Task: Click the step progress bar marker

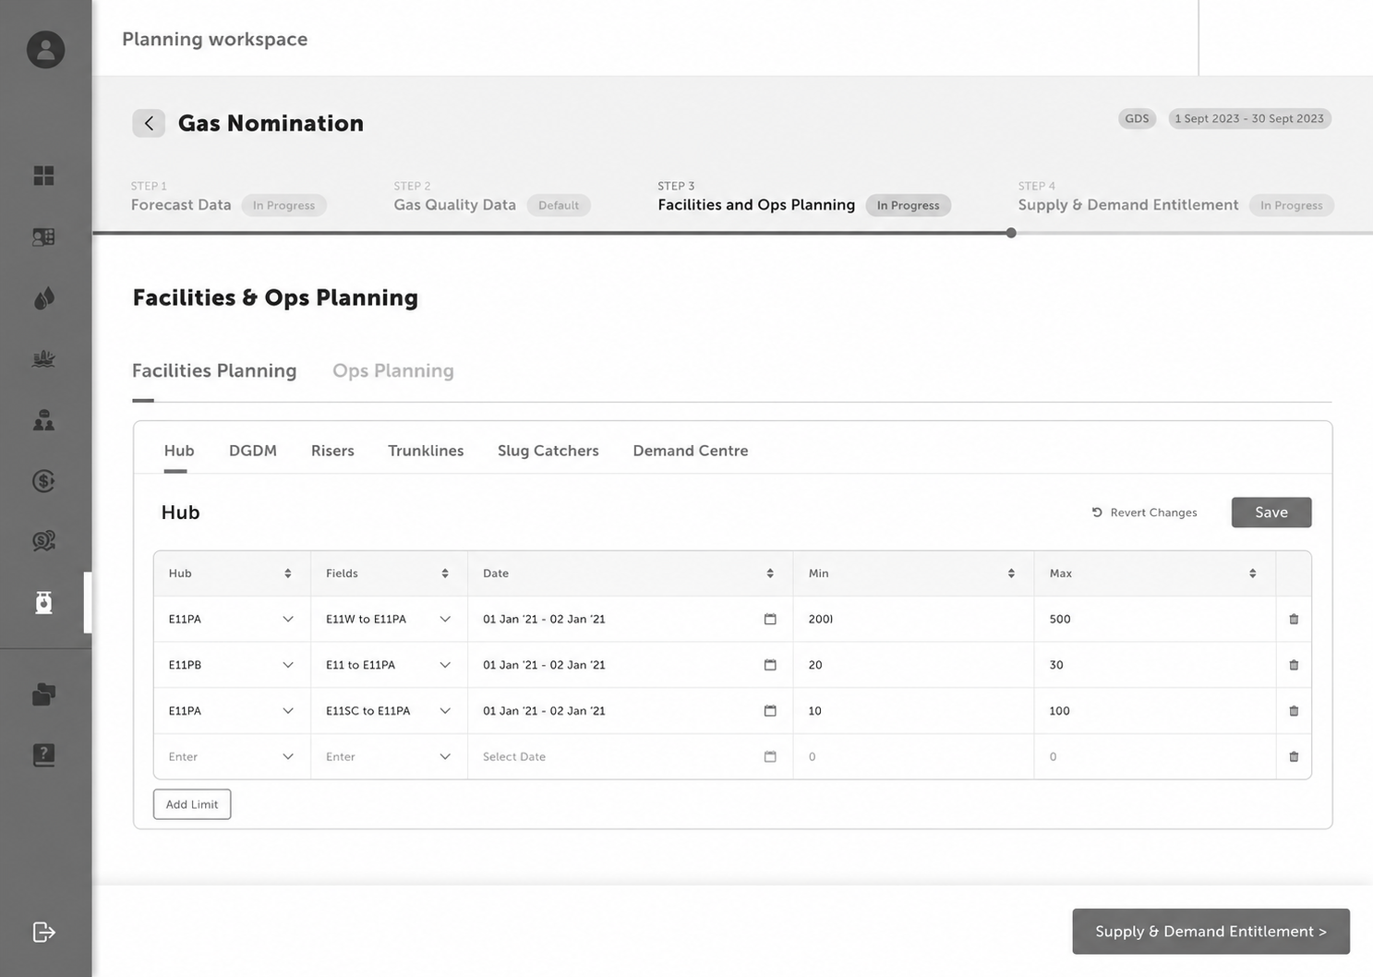Action: click(1011, 233)
